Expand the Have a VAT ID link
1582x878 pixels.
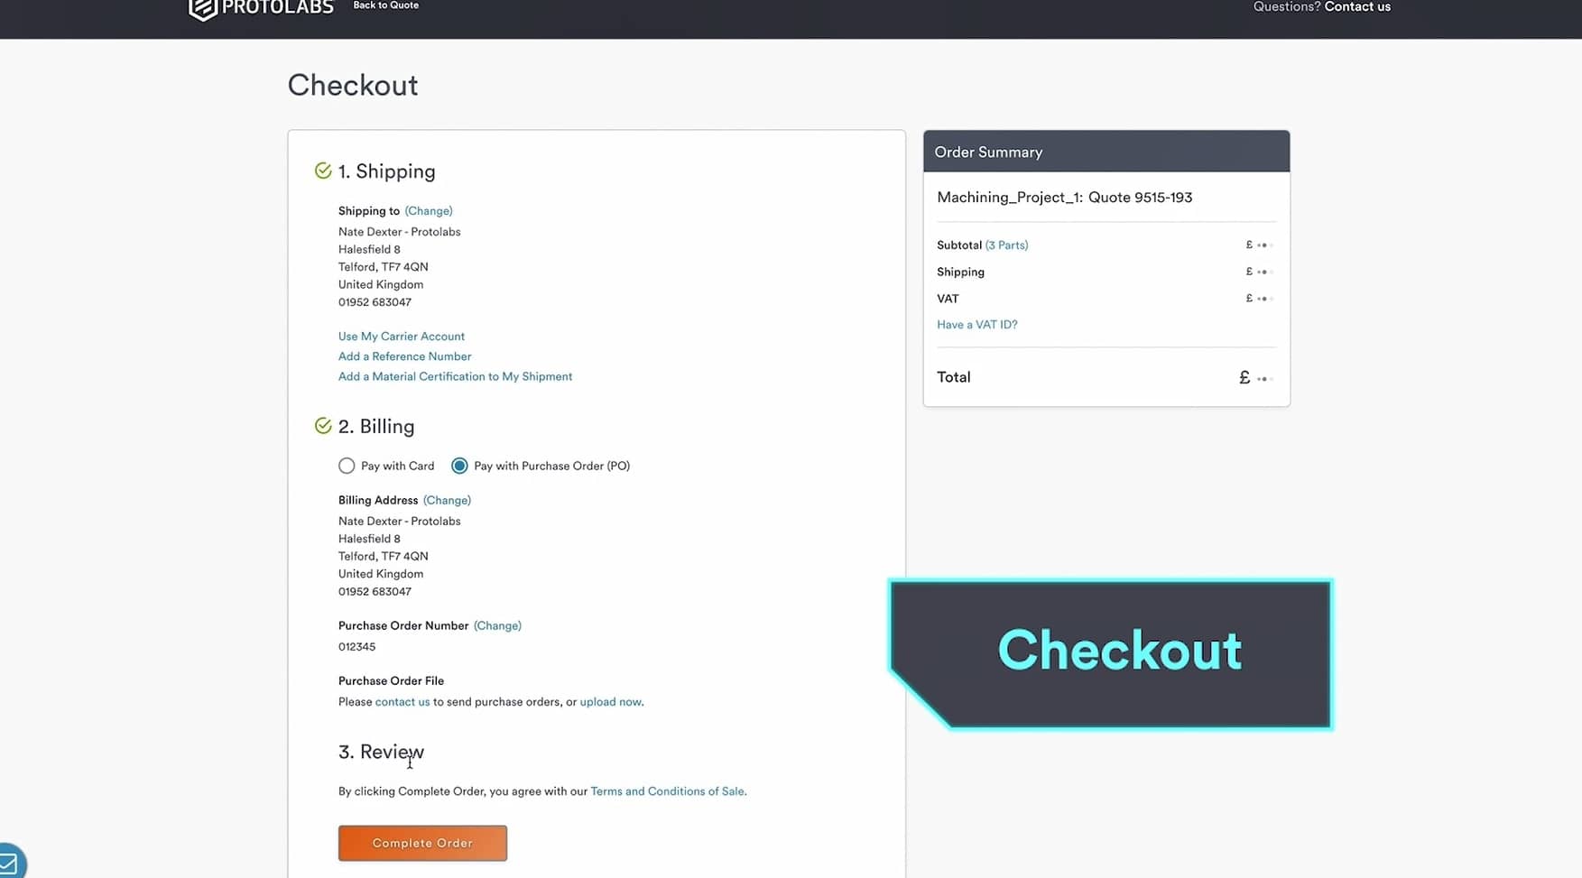(976, 325)
